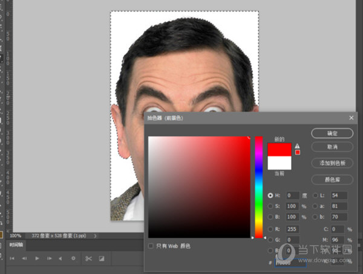Image resolution: width=363 pixels, height=274 pixels.
Task: Jump to first frame in timeline
Action: pos(11,258)
